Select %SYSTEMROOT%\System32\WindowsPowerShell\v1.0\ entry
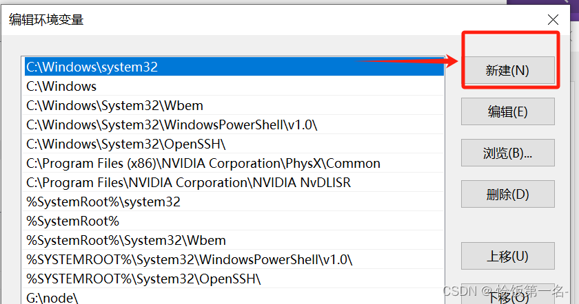Viewport: 579px width, 304px height. [234, 259]
